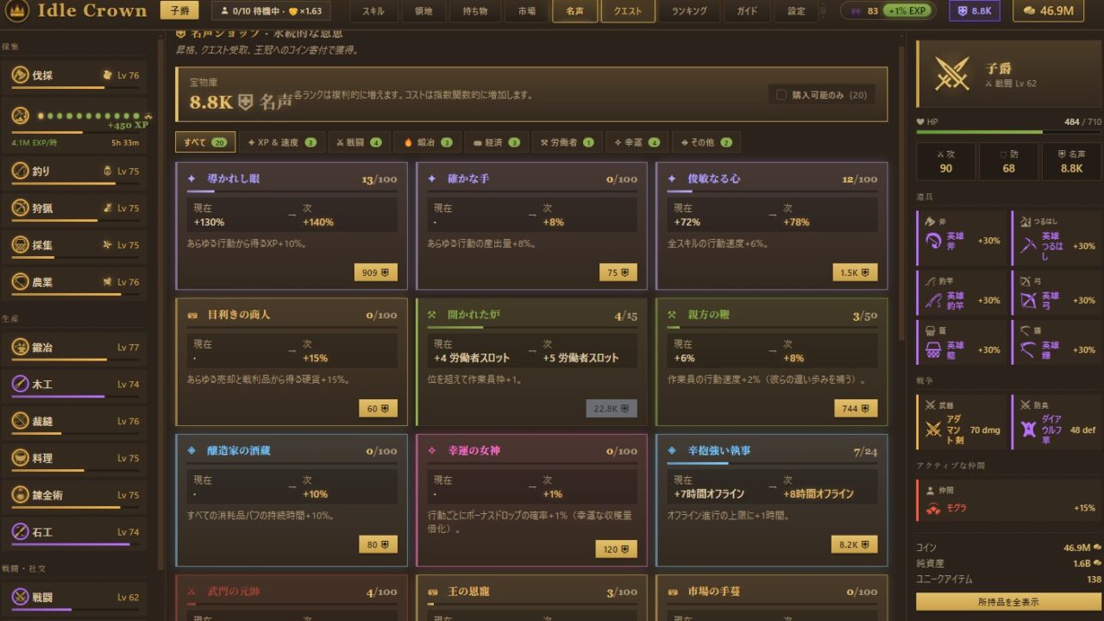1104x621 pixels.
Task: Open the 伐採 woodcutting skill icon
Action: tap(20, 75)
